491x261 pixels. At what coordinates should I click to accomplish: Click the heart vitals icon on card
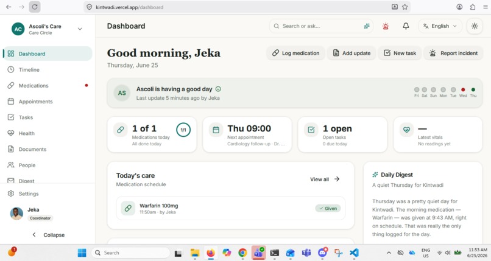[x=406, y=130]
